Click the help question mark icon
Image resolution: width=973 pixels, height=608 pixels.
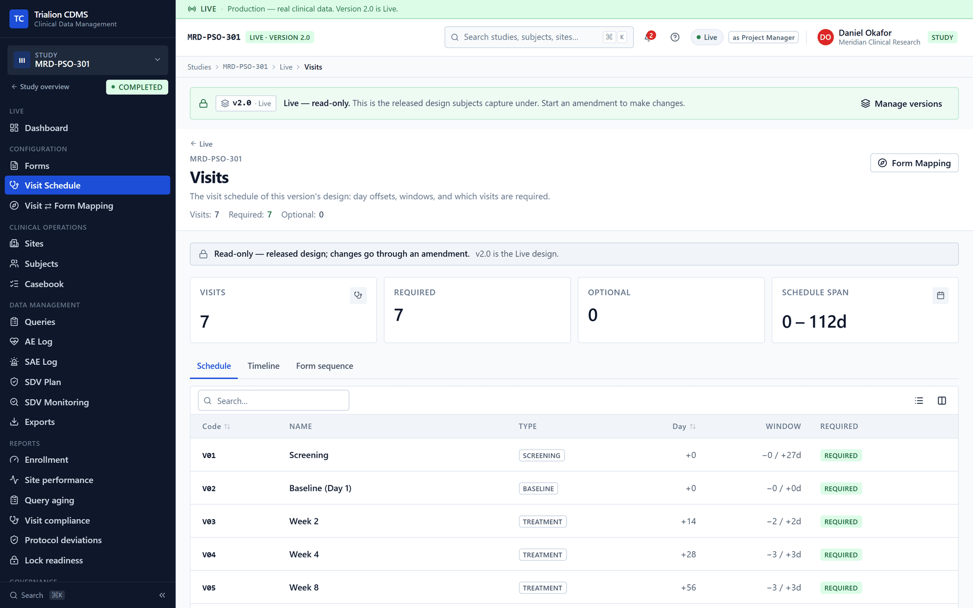click(675, 37)
